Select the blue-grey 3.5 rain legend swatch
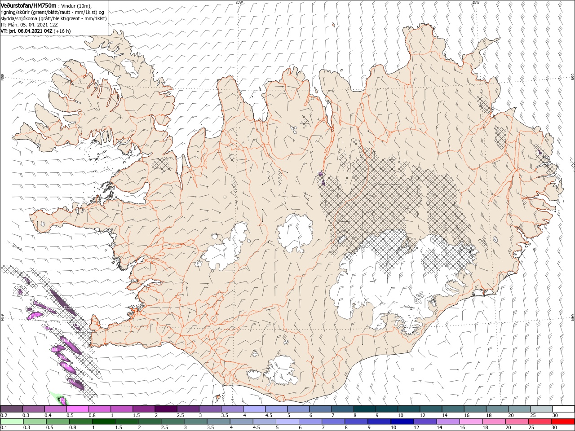 pos(219,422)
